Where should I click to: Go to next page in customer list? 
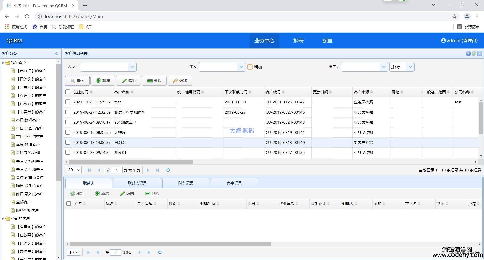[x=148, y=170]
